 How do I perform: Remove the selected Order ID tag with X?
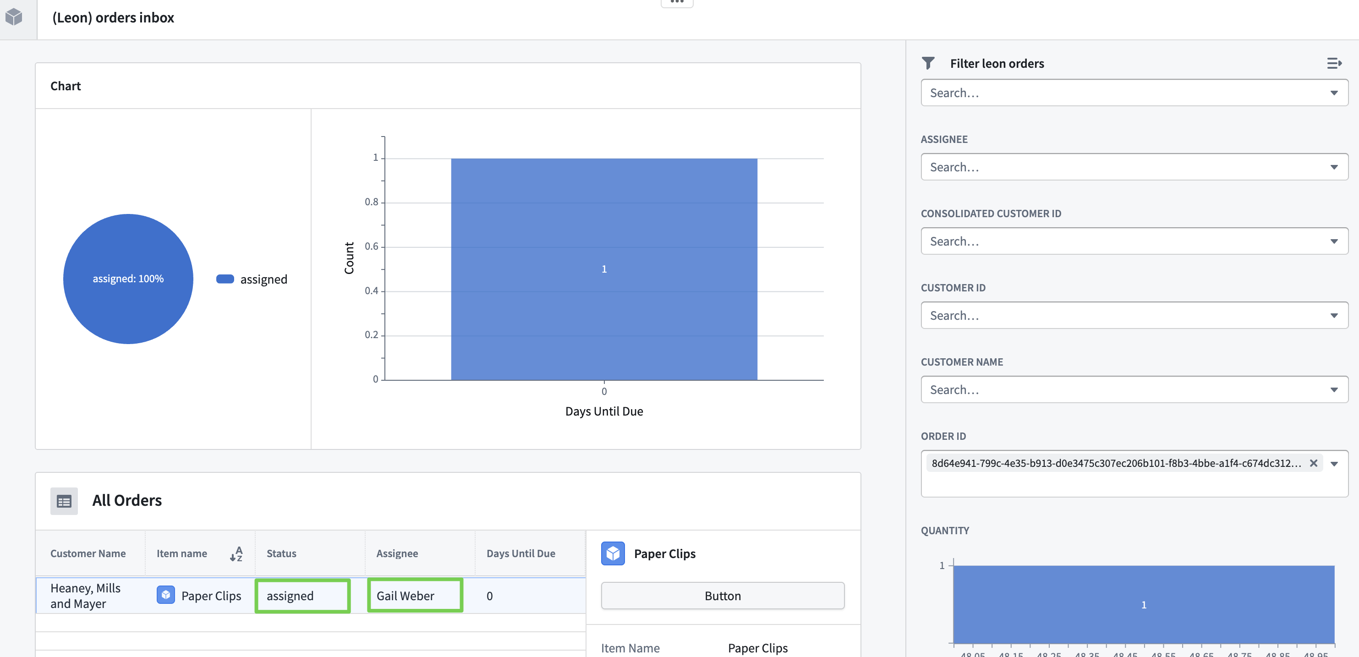[1313, 463]
